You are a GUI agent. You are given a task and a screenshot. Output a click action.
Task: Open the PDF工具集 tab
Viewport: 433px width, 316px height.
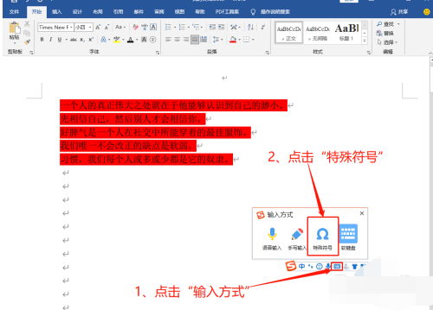pyautogui.click(x=227, y=12)
